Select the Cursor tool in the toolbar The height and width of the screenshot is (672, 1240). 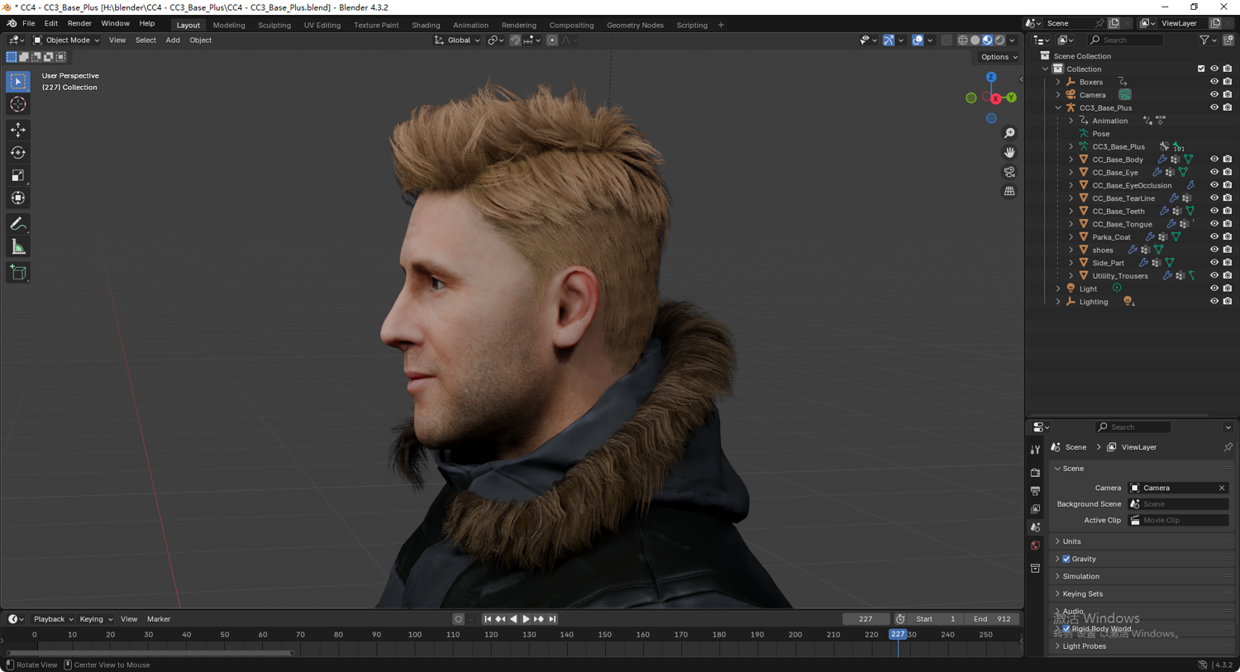18,105
